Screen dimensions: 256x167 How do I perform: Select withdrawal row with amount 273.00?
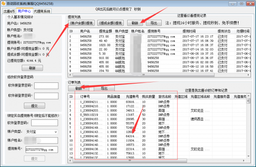click(x=159, y=37)
